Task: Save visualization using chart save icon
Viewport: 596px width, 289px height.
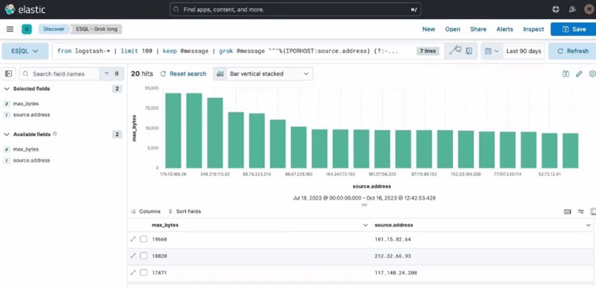Action: coord(566,74)
